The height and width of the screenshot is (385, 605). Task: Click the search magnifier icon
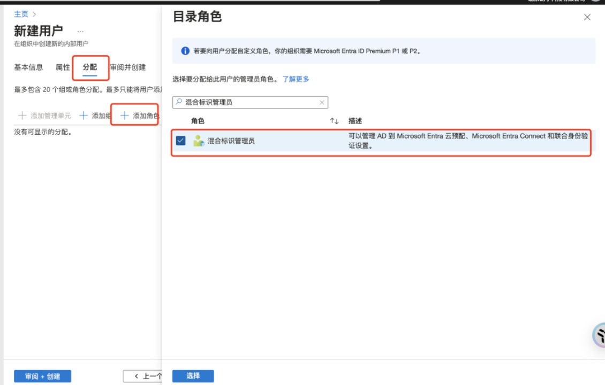[179, 102]
